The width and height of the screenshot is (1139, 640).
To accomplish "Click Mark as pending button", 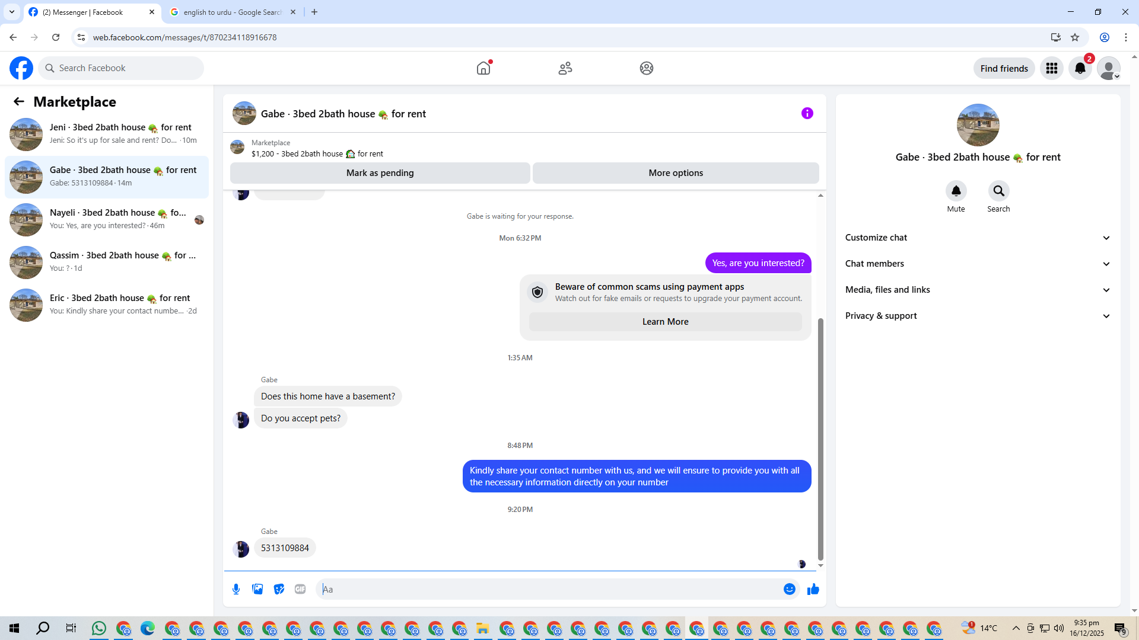I will tap(380, 173).
